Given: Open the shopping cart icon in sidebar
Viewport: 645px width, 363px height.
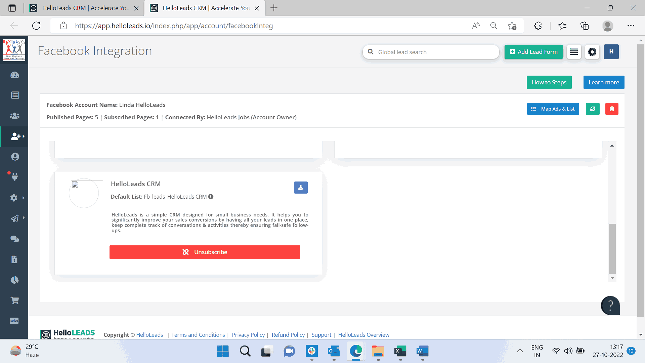Looking at the screenshot, I should [x=15, y=300].
